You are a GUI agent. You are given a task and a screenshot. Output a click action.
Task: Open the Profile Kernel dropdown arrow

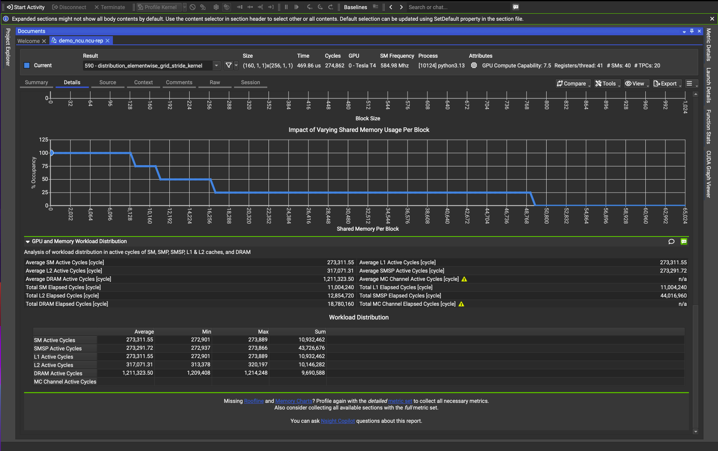click(x=185, y=7)
